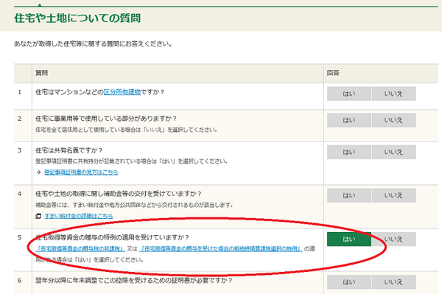Click the external window icon beside すまい給付金

38,216
